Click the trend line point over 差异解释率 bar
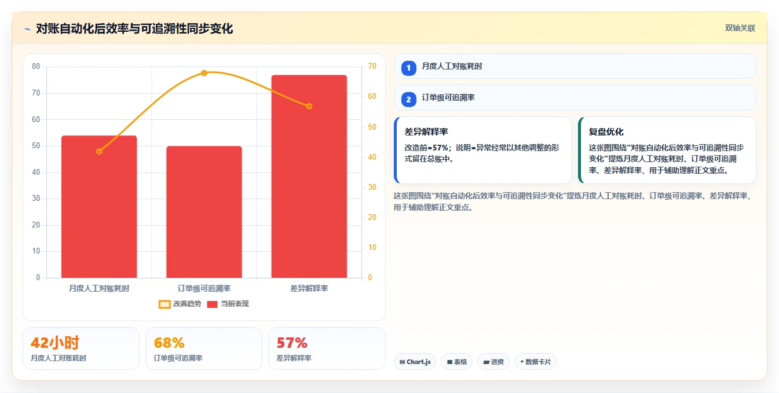This screenshot has width=779, height=393. 309,106
